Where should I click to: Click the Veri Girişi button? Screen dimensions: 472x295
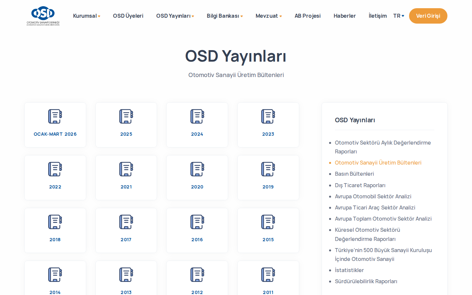pos(428,16)
